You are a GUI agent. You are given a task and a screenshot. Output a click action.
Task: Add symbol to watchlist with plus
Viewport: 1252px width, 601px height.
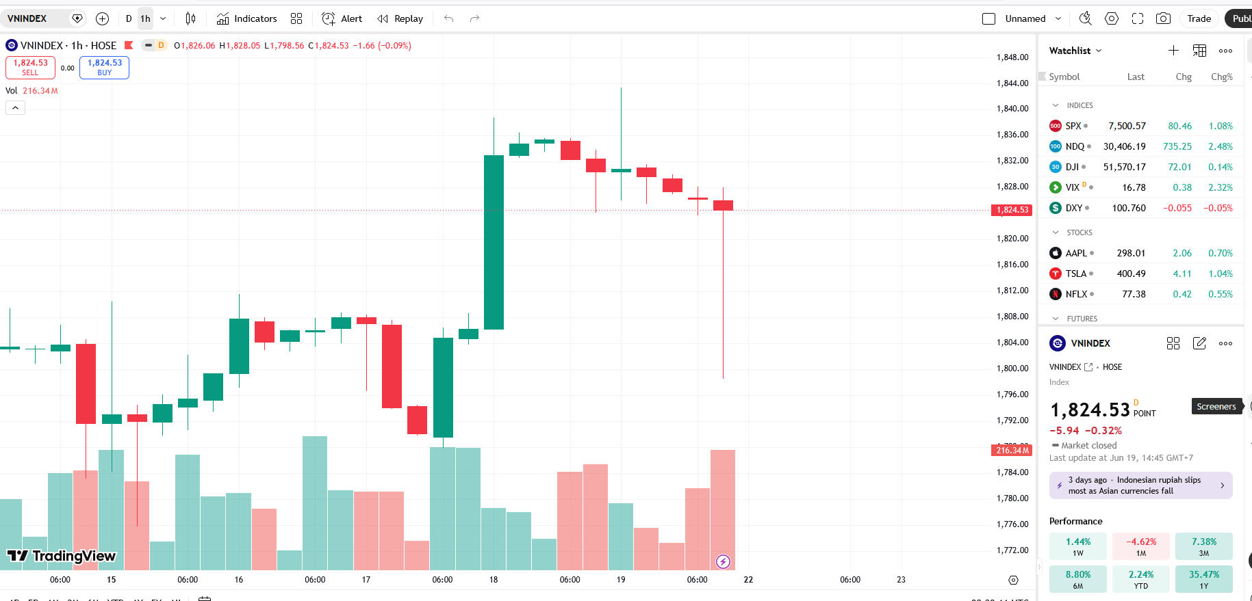[1173, 51]
